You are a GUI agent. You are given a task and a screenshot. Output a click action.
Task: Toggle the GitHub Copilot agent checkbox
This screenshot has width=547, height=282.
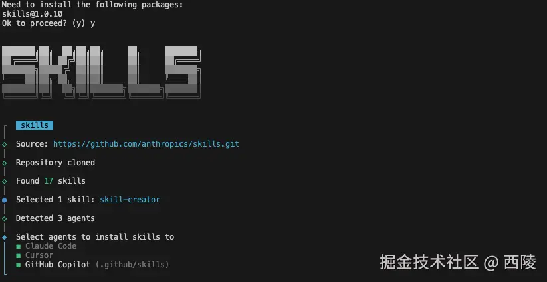18,265
